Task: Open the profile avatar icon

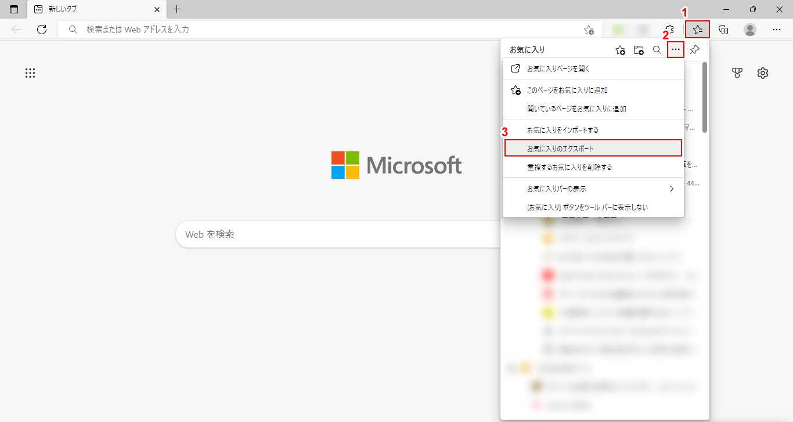Action: [750, 30]
